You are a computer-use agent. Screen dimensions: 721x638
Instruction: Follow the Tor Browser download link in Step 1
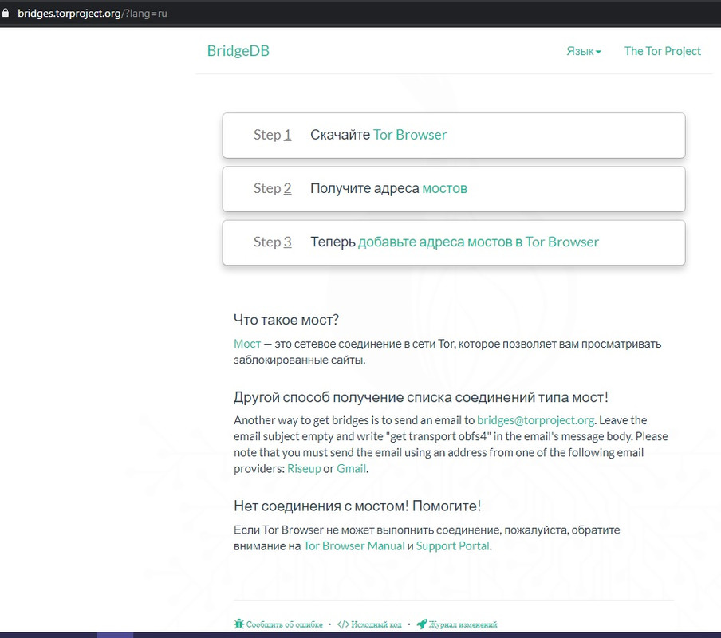(x=410, y=135)
